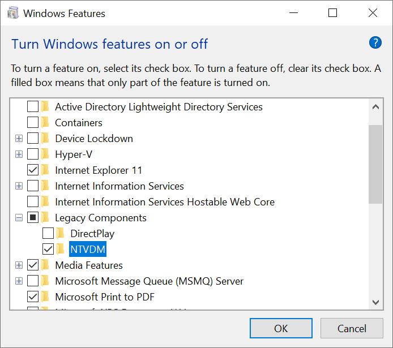The width and height of the screenshot is (393, 348).
Task: Collapse the Legacy Components node
Action: [19, 218]
